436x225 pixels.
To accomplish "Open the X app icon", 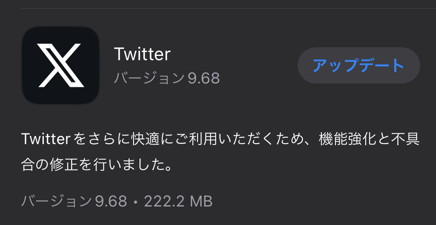I will point(61,65).
